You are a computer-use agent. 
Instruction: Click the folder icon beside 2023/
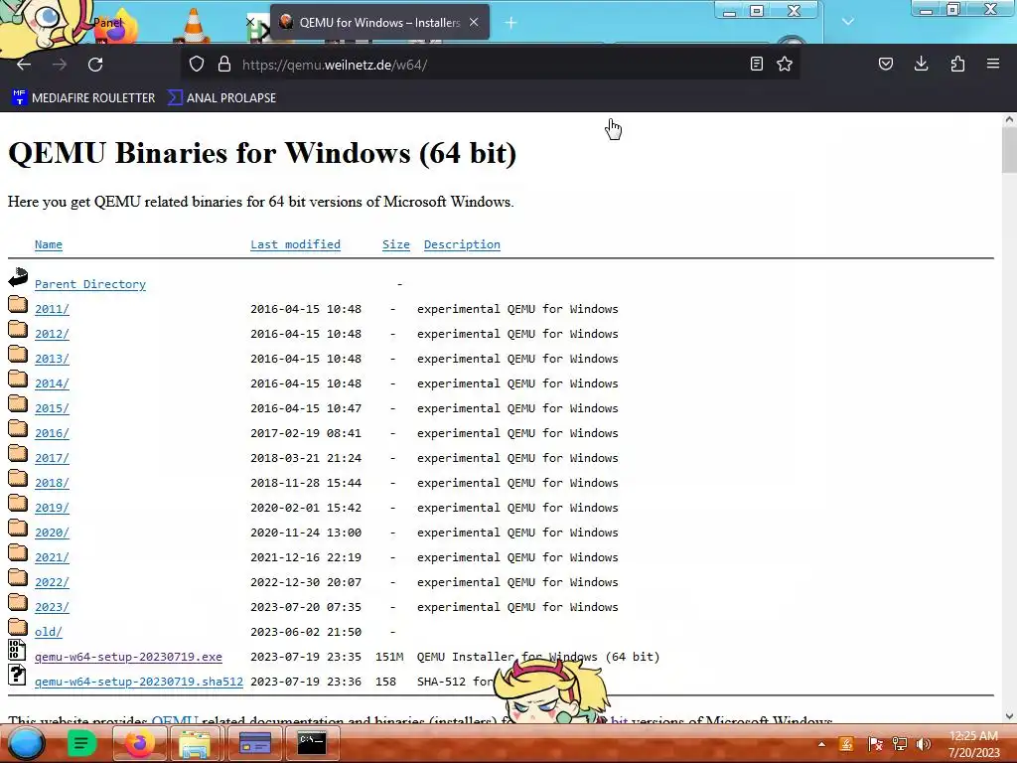click(18, 602)
